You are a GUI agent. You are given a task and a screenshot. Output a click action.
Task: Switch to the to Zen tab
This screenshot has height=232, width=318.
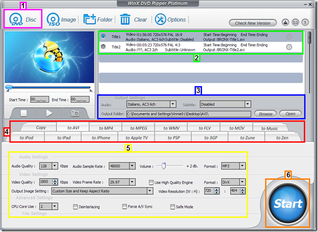(282, 138)
